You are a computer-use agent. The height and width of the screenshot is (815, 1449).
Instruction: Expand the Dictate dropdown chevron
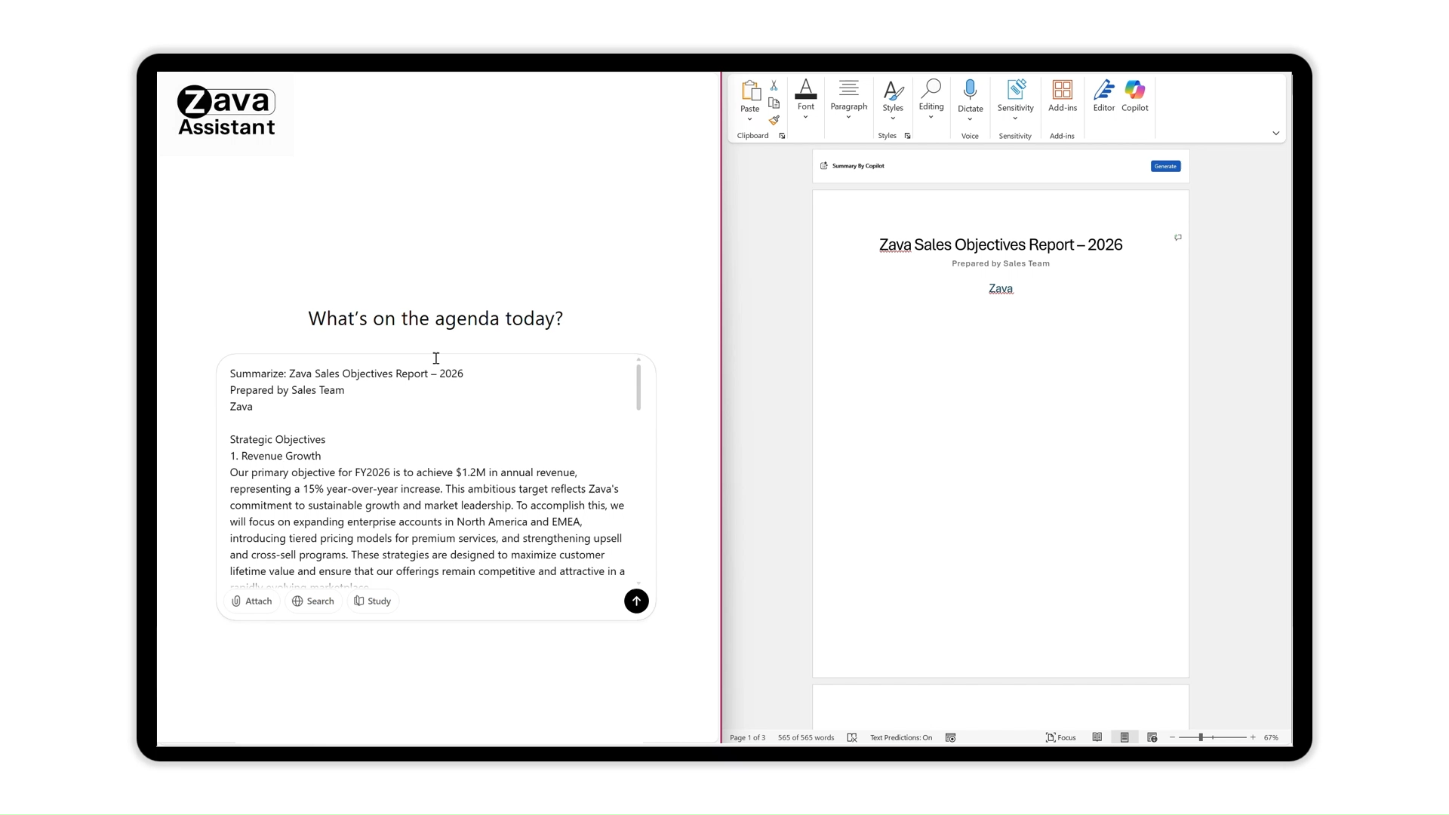(971, 119)
